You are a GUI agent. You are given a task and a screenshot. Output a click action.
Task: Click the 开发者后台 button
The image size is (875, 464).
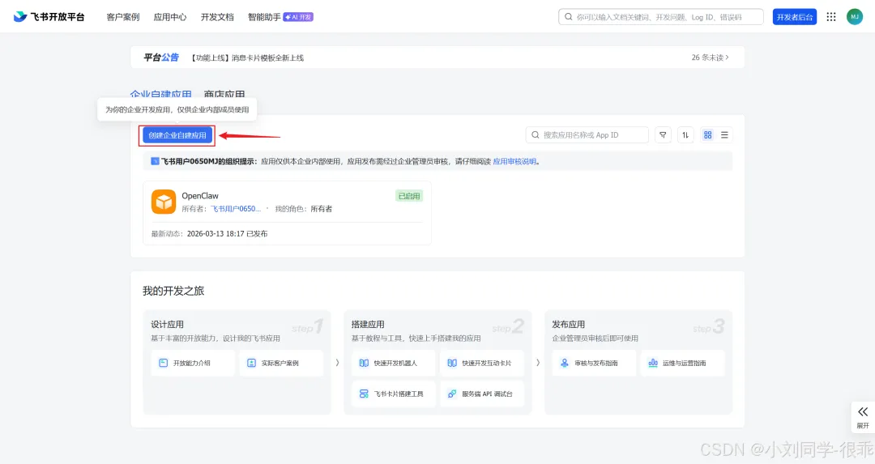click(x=795, y=17)
